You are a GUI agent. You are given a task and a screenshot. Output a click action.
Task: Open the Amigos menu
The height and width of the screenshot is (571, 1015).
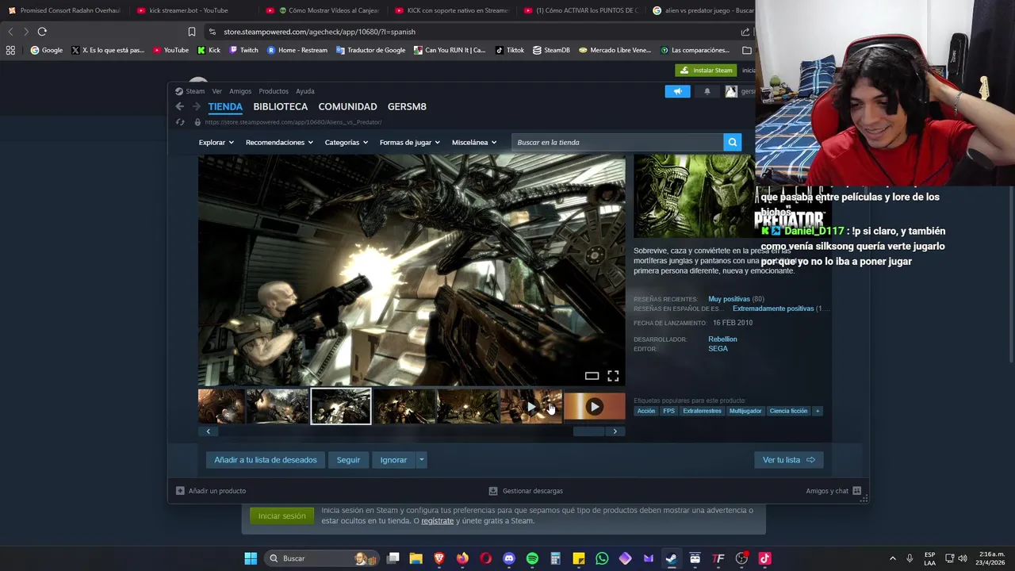click(240, 91)
